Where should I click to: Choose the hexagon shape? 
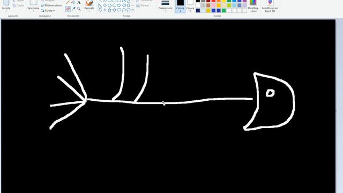point(114,5)
